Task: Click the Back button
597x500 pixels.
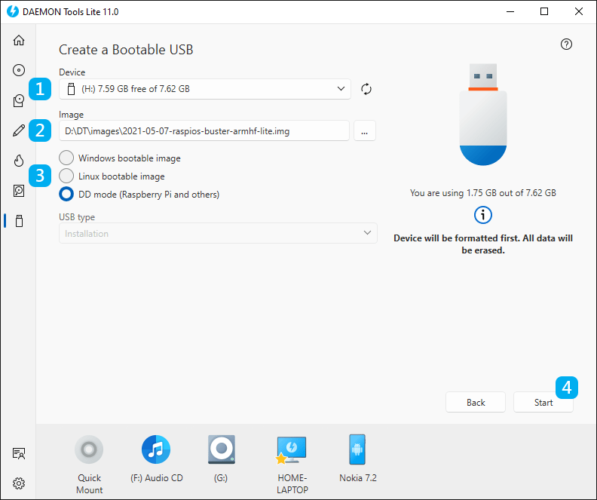Action: point(476,402)
